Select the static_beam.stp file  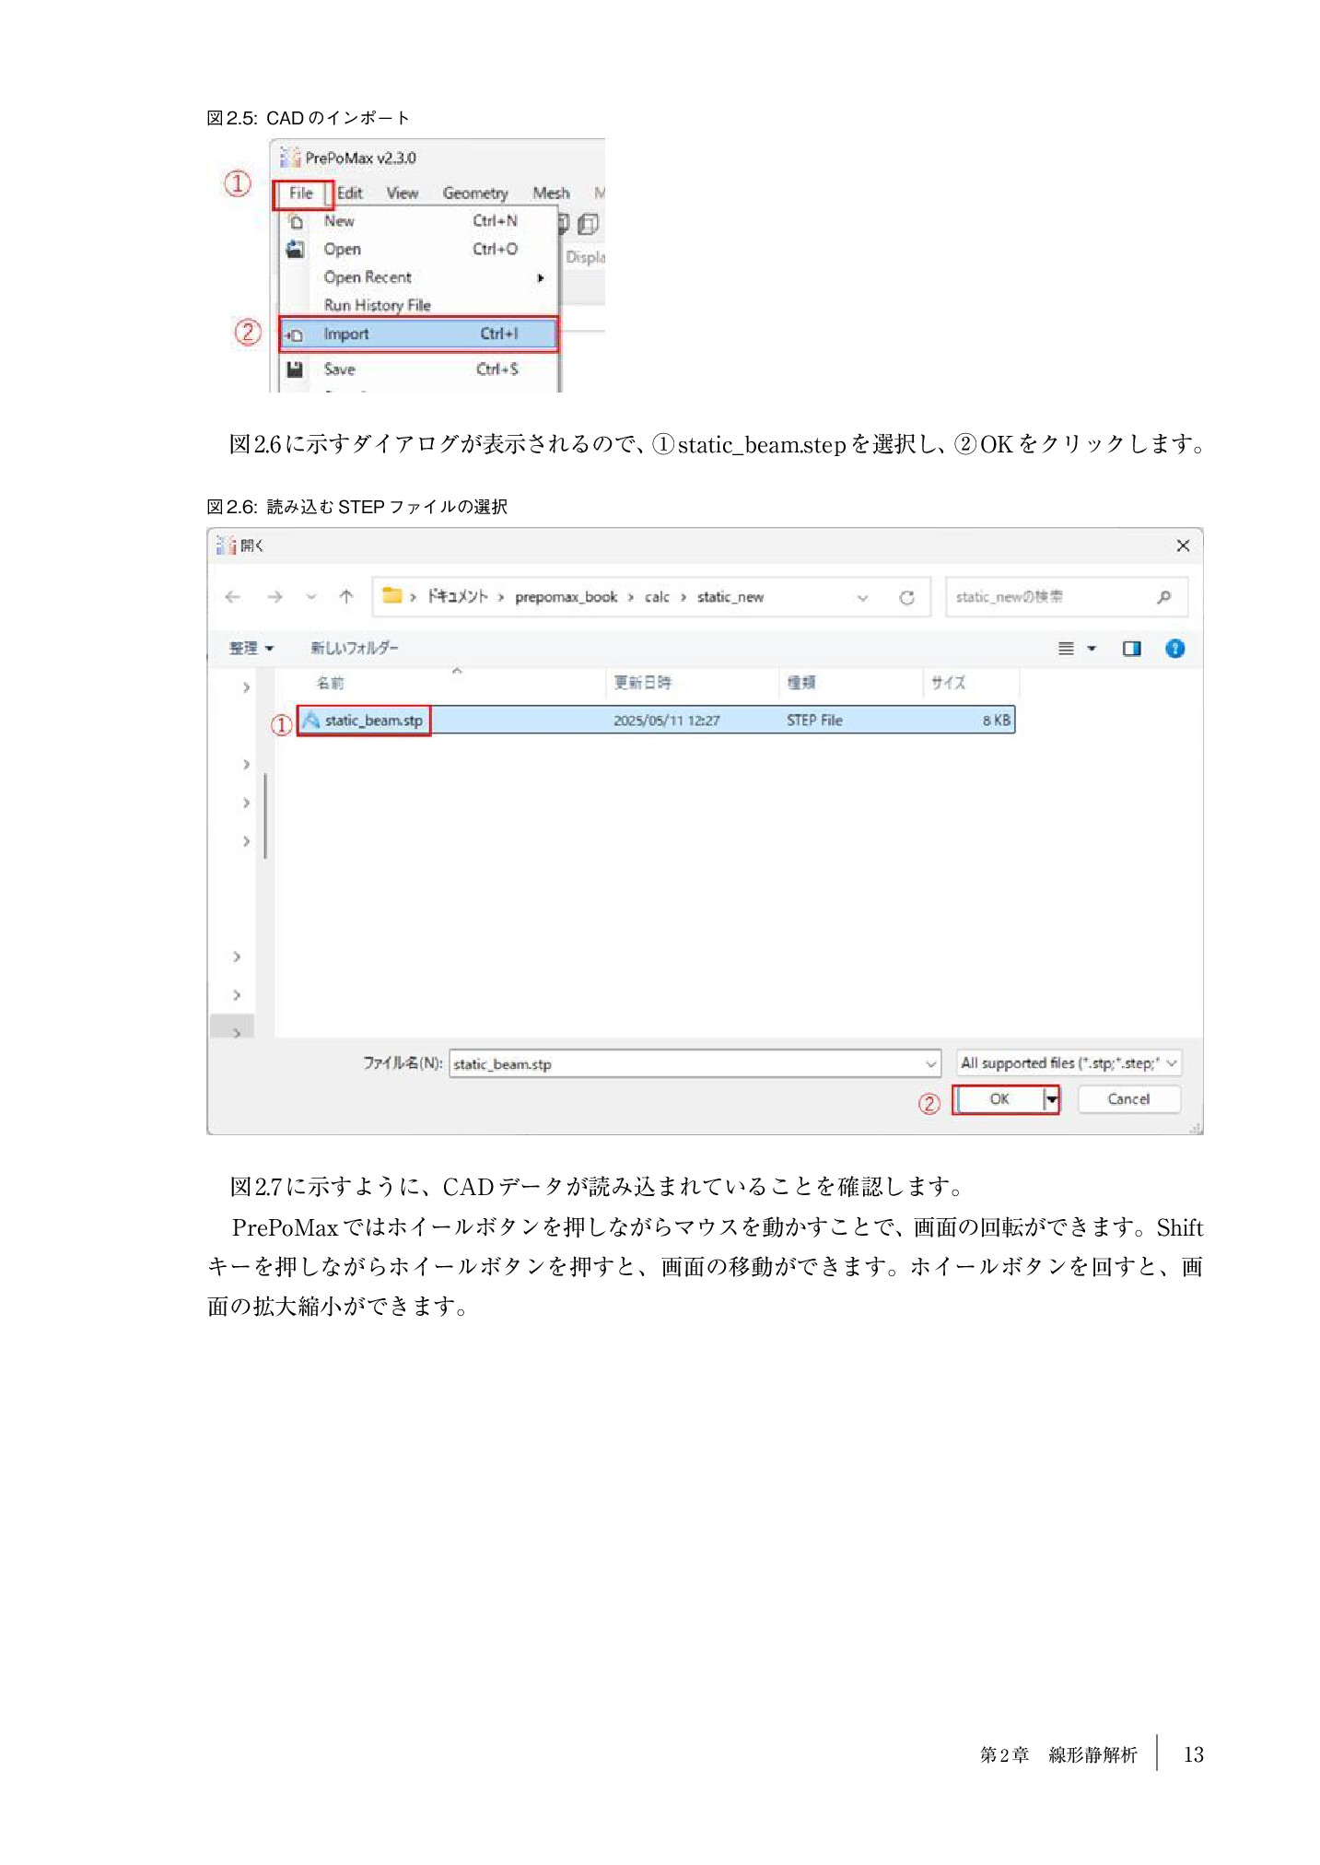373,721
